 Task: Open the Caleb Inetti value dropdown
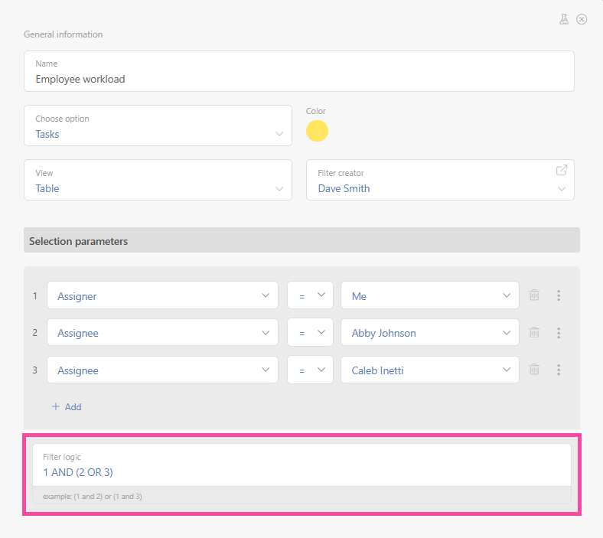pyautogui.click(x=429, y=370)
